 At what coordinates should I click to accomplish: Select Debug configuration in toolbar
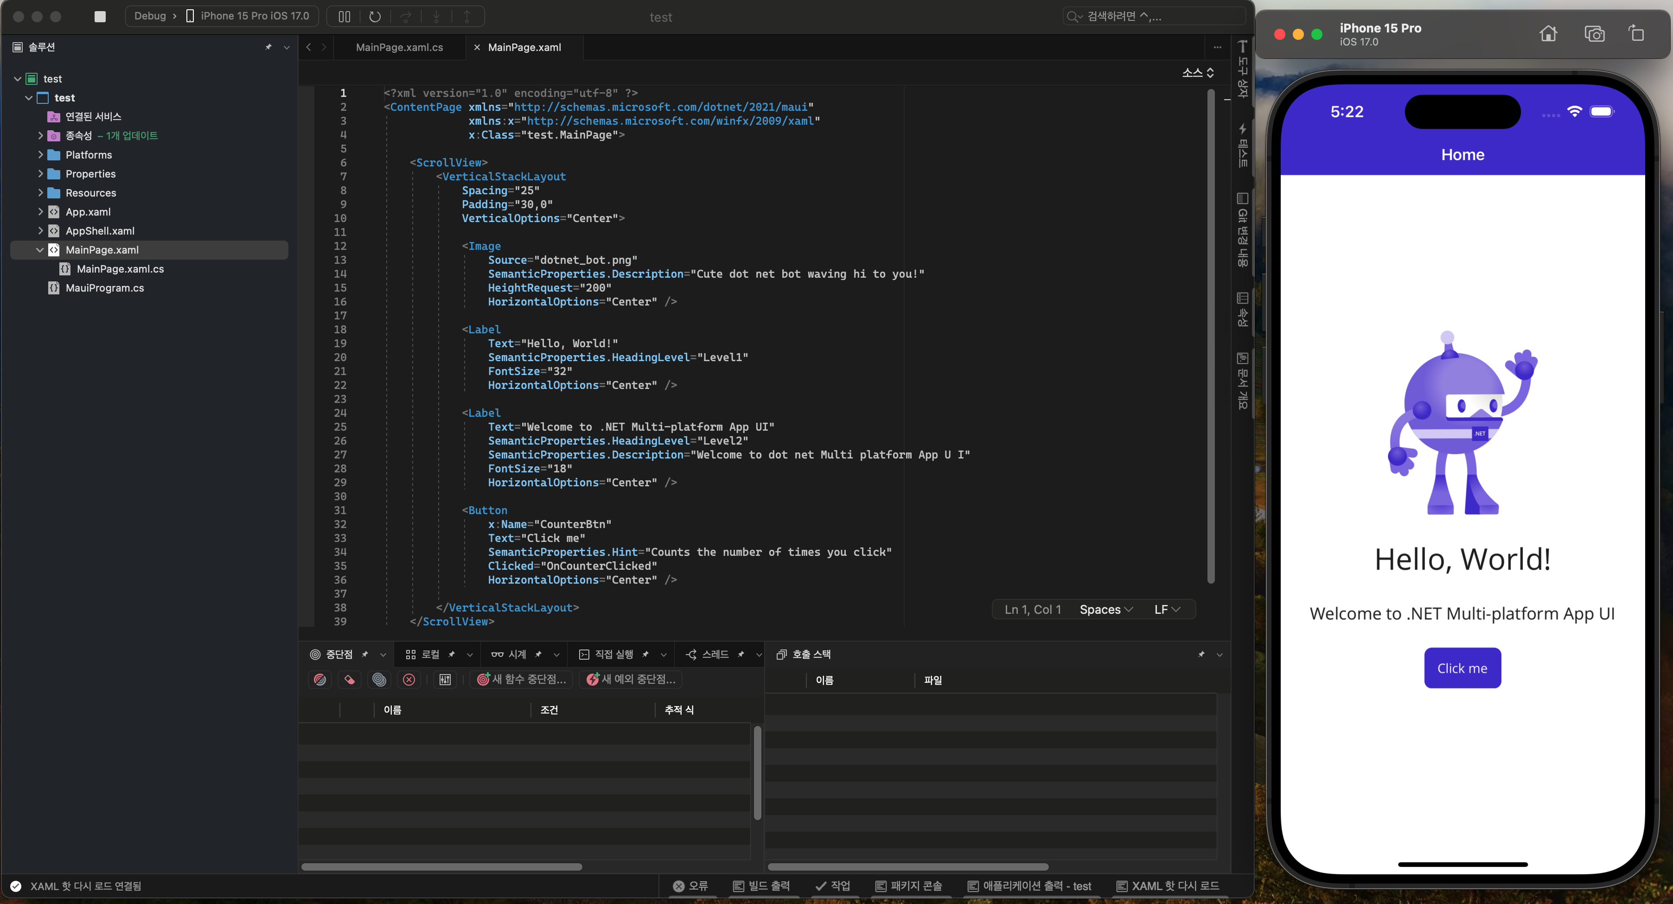(x=150, y=16)
